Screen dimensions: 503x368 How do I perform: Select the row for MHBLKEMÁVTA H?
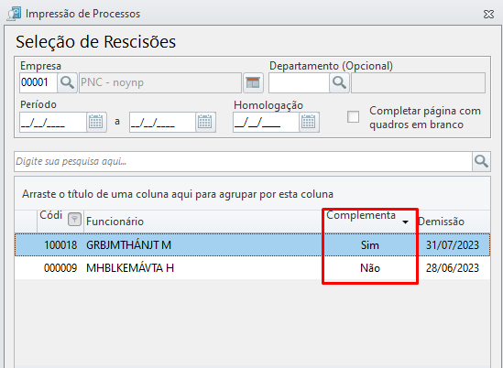[x=252, y=268]
